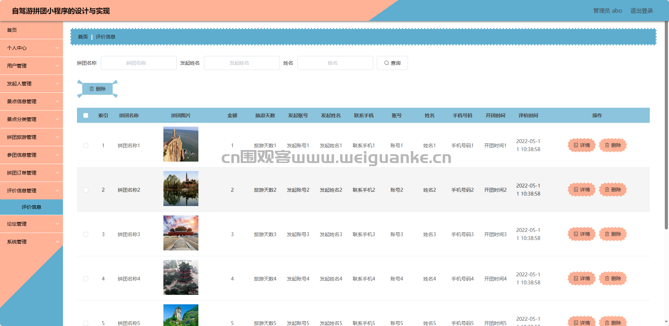Image resolution: width=669 pixels, height=326 pixels.
Task: Focus the 拼团名称 search input
Action: [139, 63]
